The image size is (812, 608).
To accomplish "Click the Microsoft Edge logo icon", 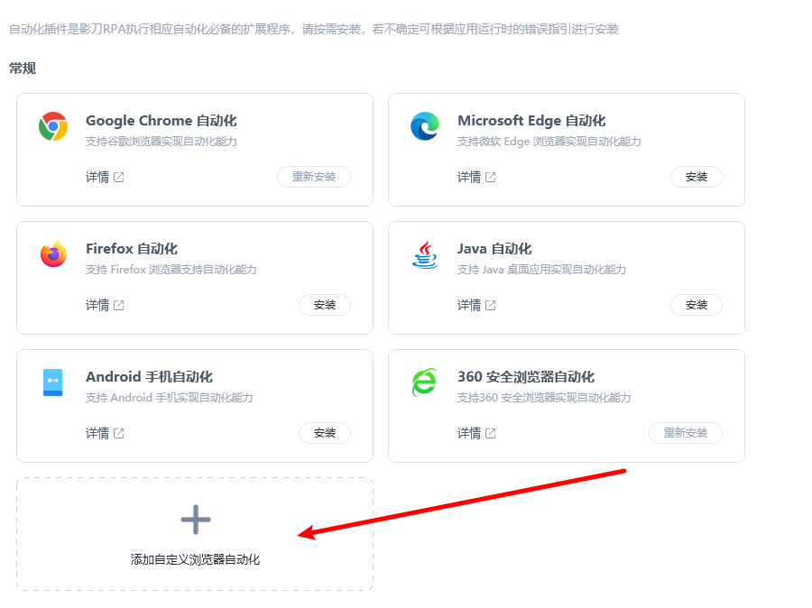I will (x=425, y=127).
